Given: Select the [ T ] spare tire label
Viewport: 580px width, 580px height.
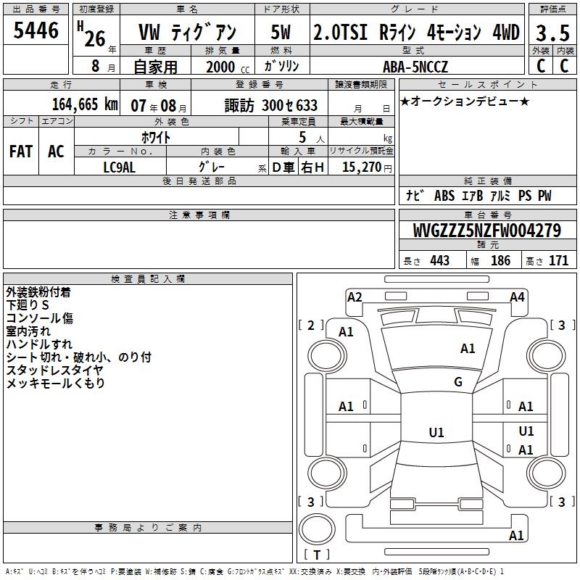Looking at the screenshot, I should pyautogui.click(x=317, y=555).
